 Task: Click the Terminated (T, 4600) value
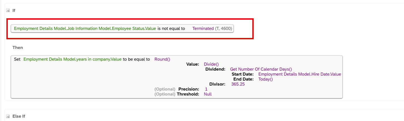click(x=212, y=29)
